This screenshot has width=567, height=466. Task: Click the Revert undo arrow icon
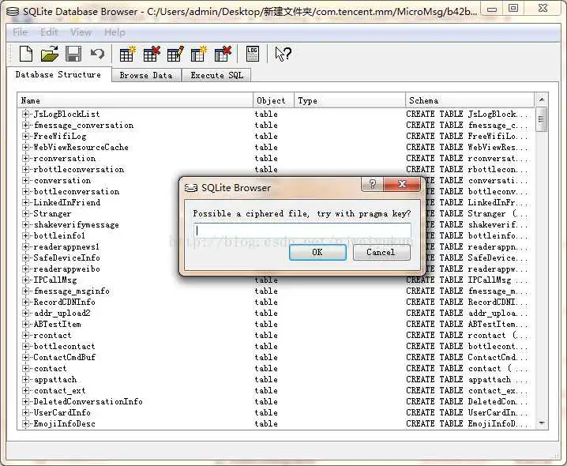point(97,54)
